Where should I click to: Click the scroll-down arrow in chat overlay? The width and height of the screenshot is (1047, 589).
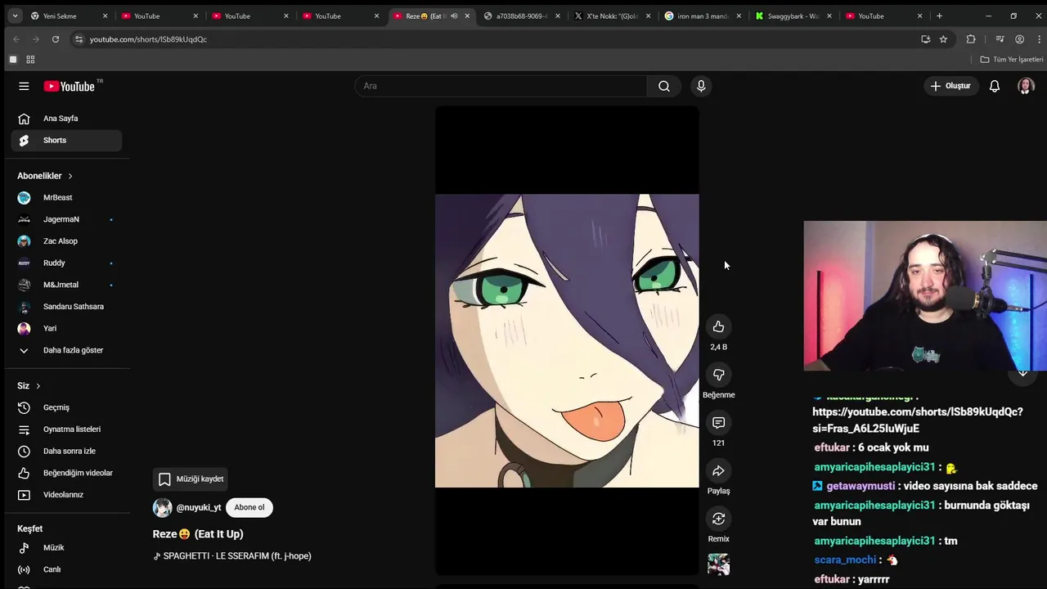(x=1022, y=372)
